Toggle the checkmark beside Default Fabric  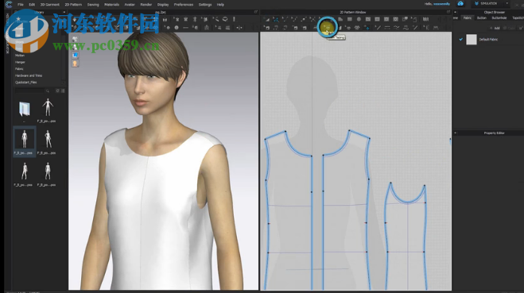pyautogui.click(x=461, y=40)
